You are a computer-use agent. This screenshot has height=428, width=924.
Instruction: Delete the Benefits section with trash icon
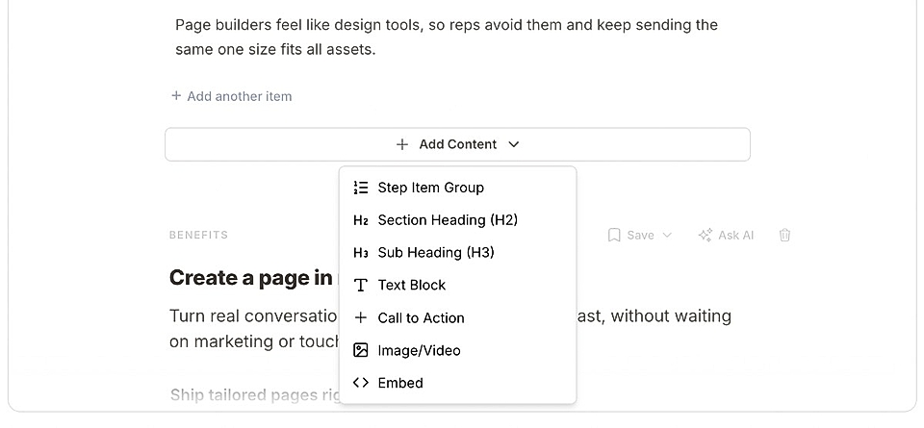tap(784, 235)
